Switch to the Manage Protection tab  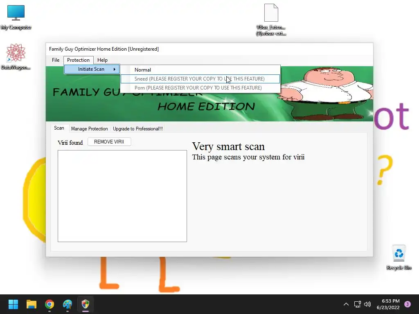point(90,129)
